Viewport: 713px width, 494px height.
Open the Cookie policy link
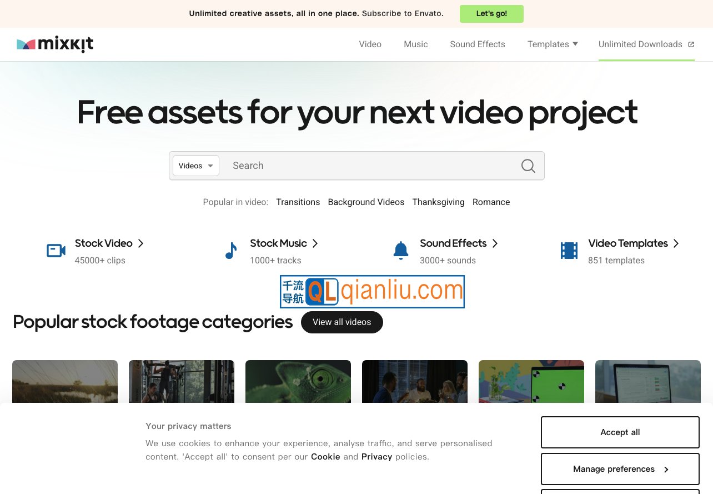(x=325, y=457)
